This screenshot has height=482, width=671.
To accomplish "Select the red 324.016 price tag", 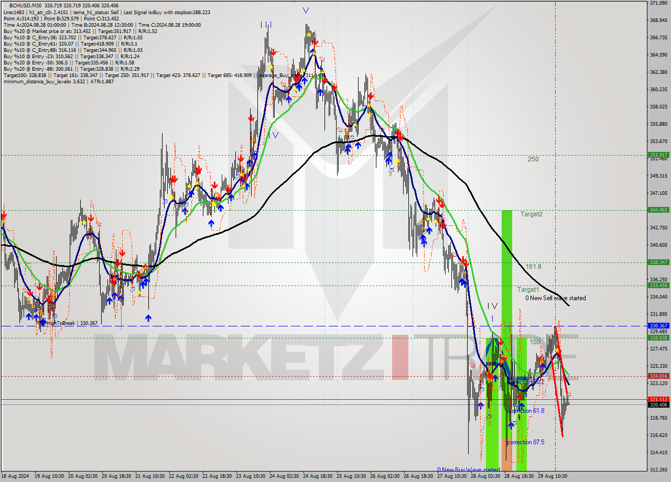I will click(x=658, y=376).
